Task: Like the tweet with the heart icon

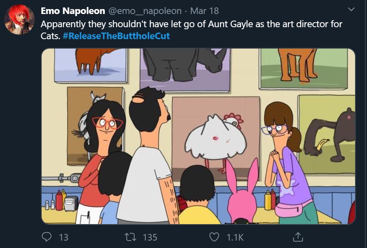Action: [214, 237]
